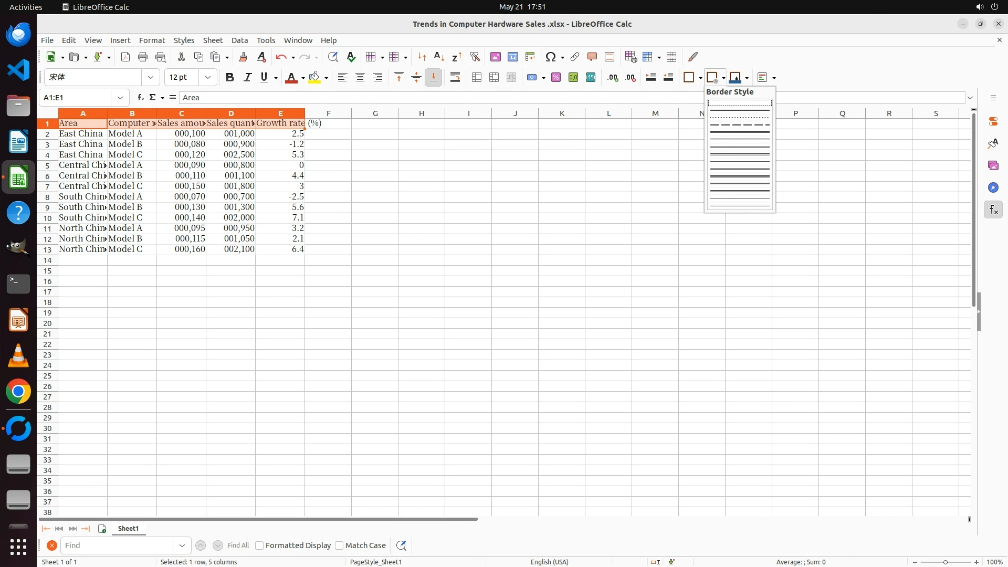Select the dashed line border style

pyautogui.click(x=740, y=125)
